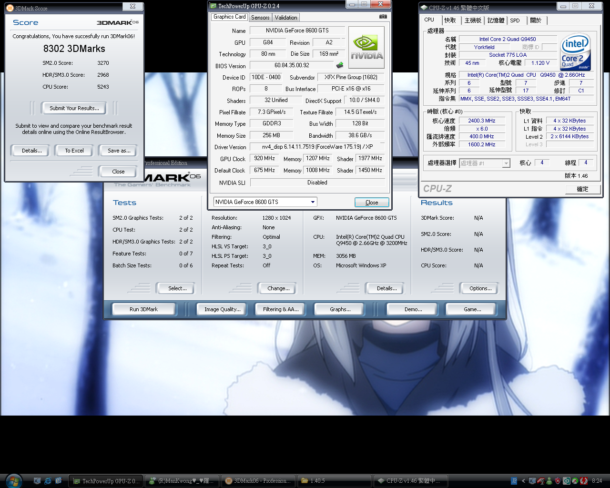Launch Internet Explorer from quick launch
The width and height of the screenshot is (610, 488).
click(48, 481)
